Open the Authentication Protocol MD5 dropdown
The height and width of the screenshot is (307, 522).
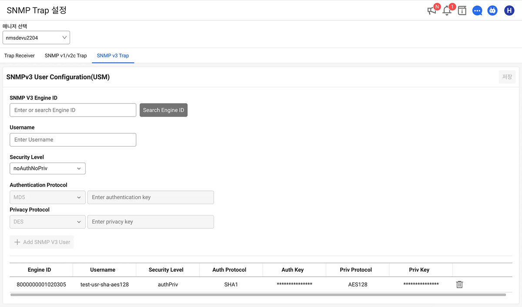tap(47, 197)
